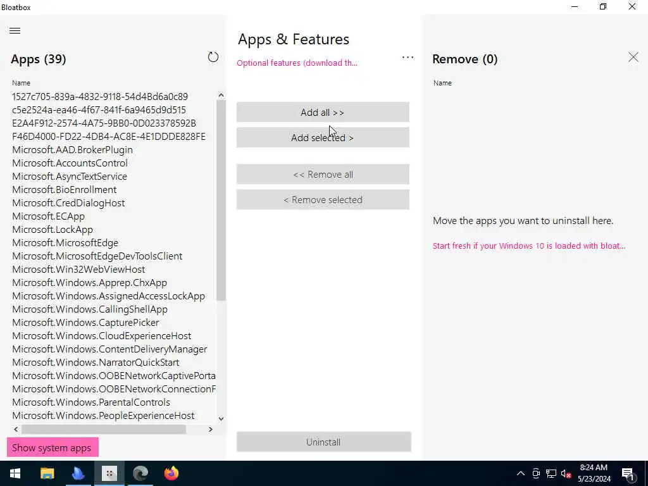Select Microsoft.Win32WebViewHost in list
Screen dimensions: 648x486
78,270
